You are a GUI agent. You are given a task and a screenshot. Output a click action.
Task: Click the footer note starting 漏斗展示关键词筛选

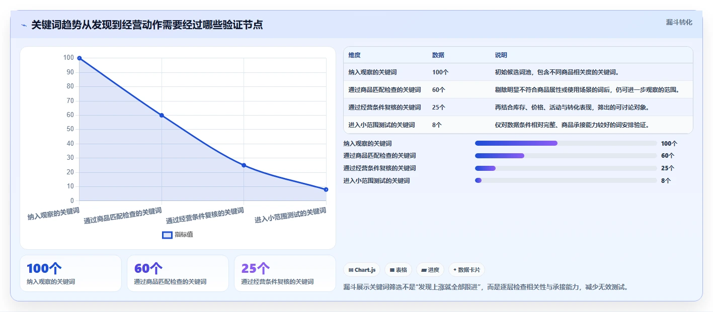click(486, 287)
